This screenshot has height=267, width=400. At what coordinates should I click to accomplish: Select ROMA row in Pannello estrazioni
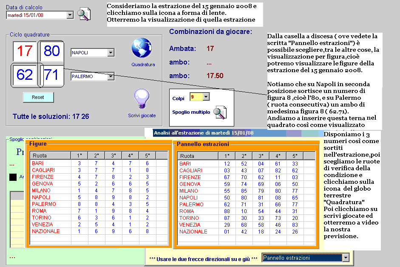click(x=247, y=211)
